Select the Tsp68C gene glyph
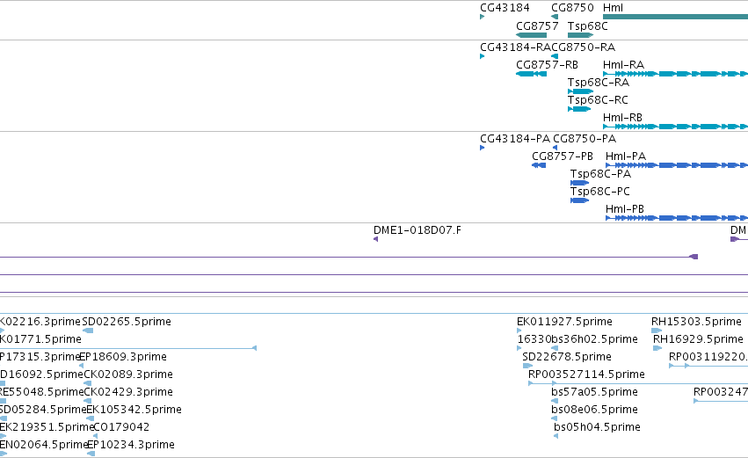Screen dimensions: 748x458 [x=581, y=35]
